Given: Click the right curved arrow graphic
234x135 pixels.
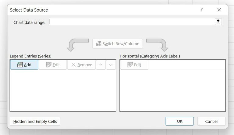Looking at the screenshot, I should (x=158, y=45).
